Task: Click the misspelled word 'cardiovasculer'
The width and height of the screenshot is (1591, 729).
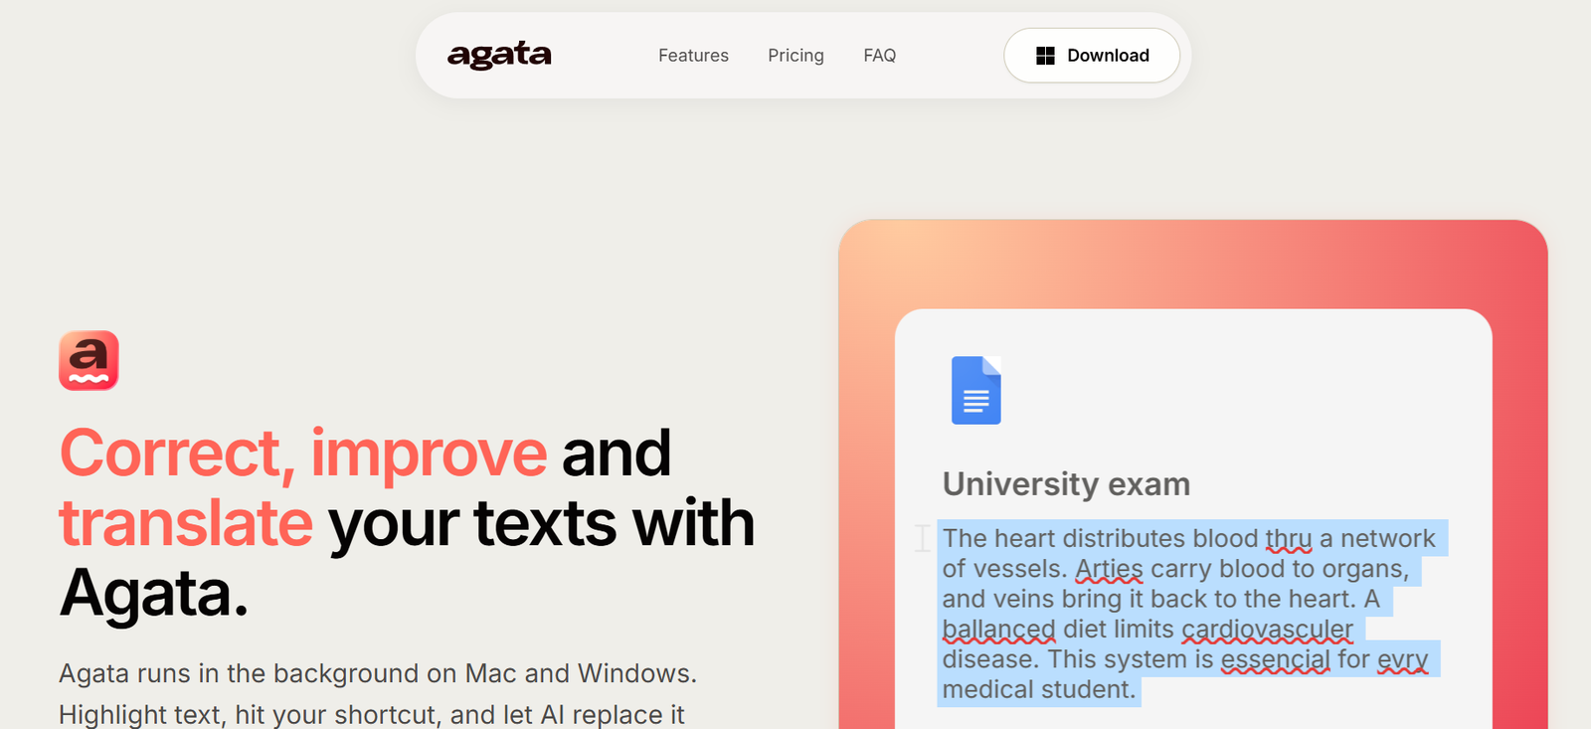Action: (1267, 630)
